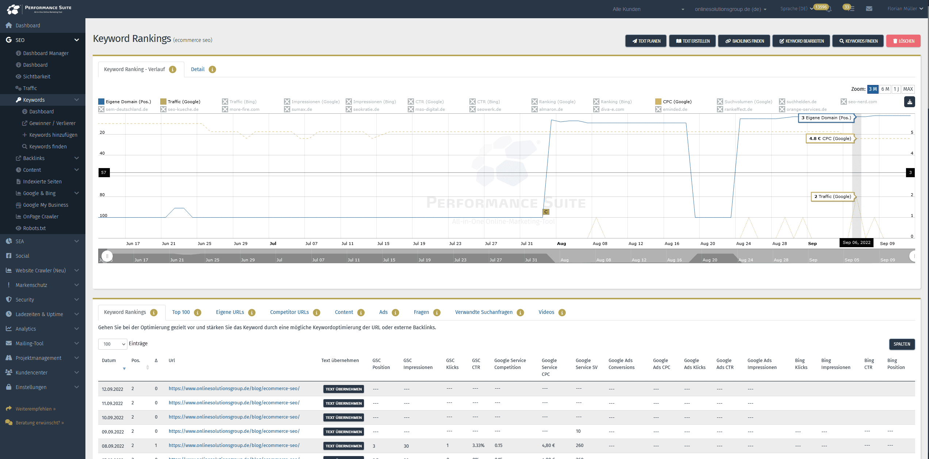Open Robots.txt in sidebar
This screenshot has height=459, width=929.
pos(34,228)
